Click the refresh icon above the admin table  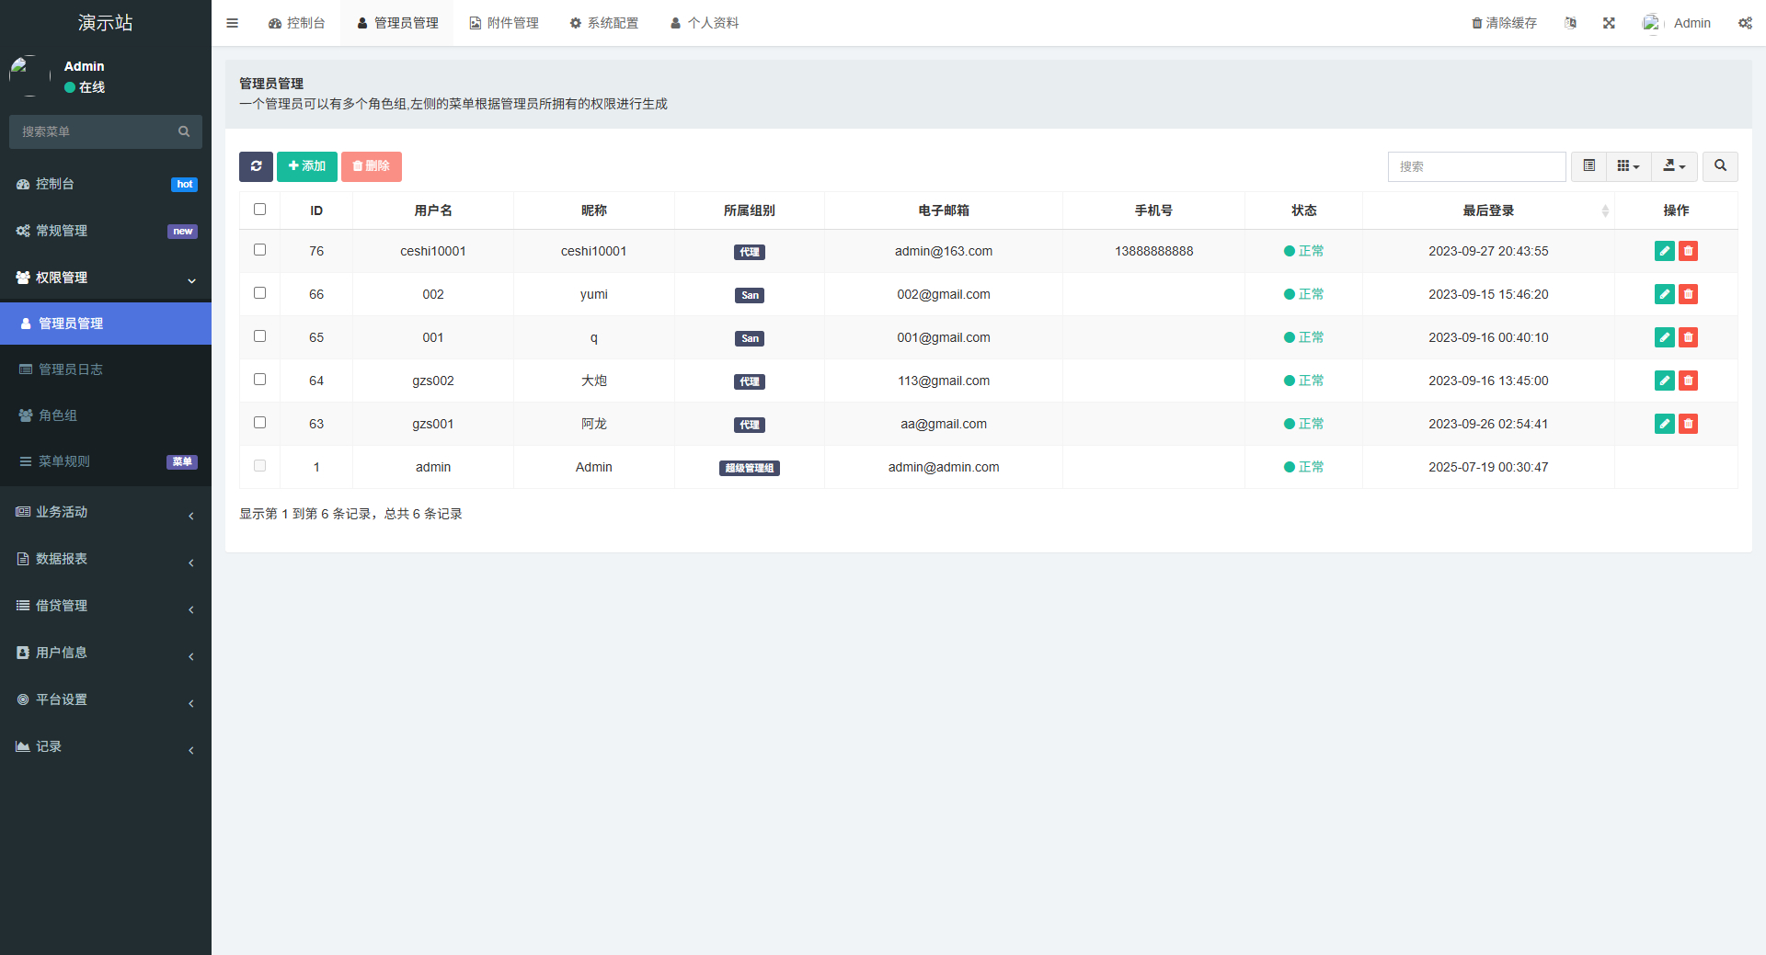[x=256, y=166]
